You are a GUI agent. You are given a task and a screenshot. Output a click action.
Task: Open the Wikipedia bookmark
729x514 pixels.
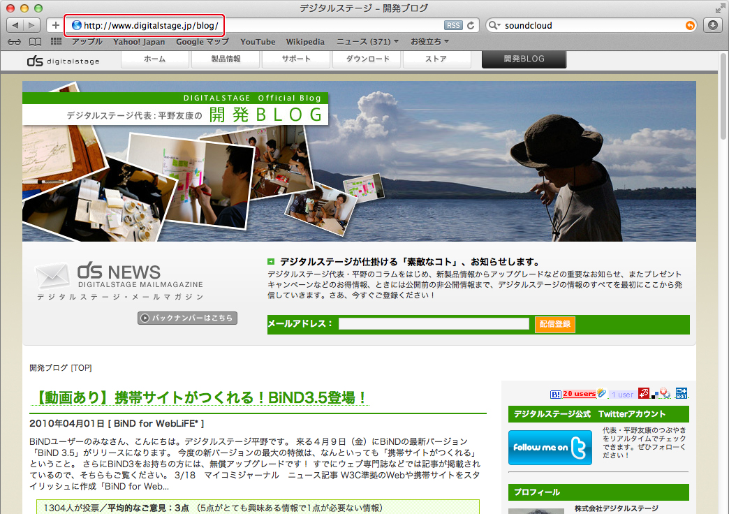[x=305, y=42]
